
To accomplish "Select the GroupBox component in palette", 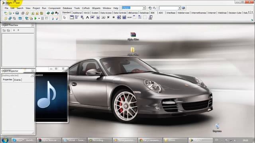I will tap(135, 17).
